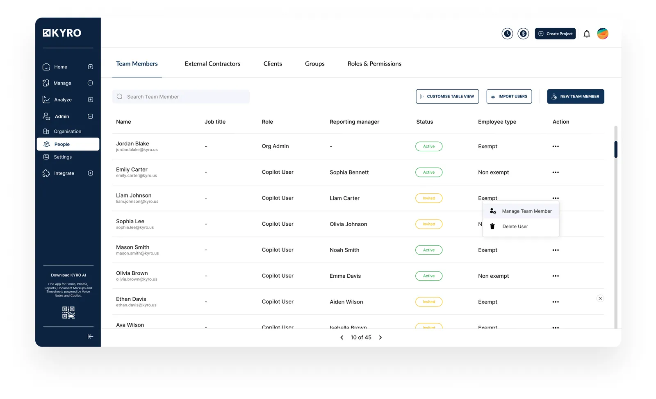Click Import Users button
The image size is (656, 399).
(509, 96)
